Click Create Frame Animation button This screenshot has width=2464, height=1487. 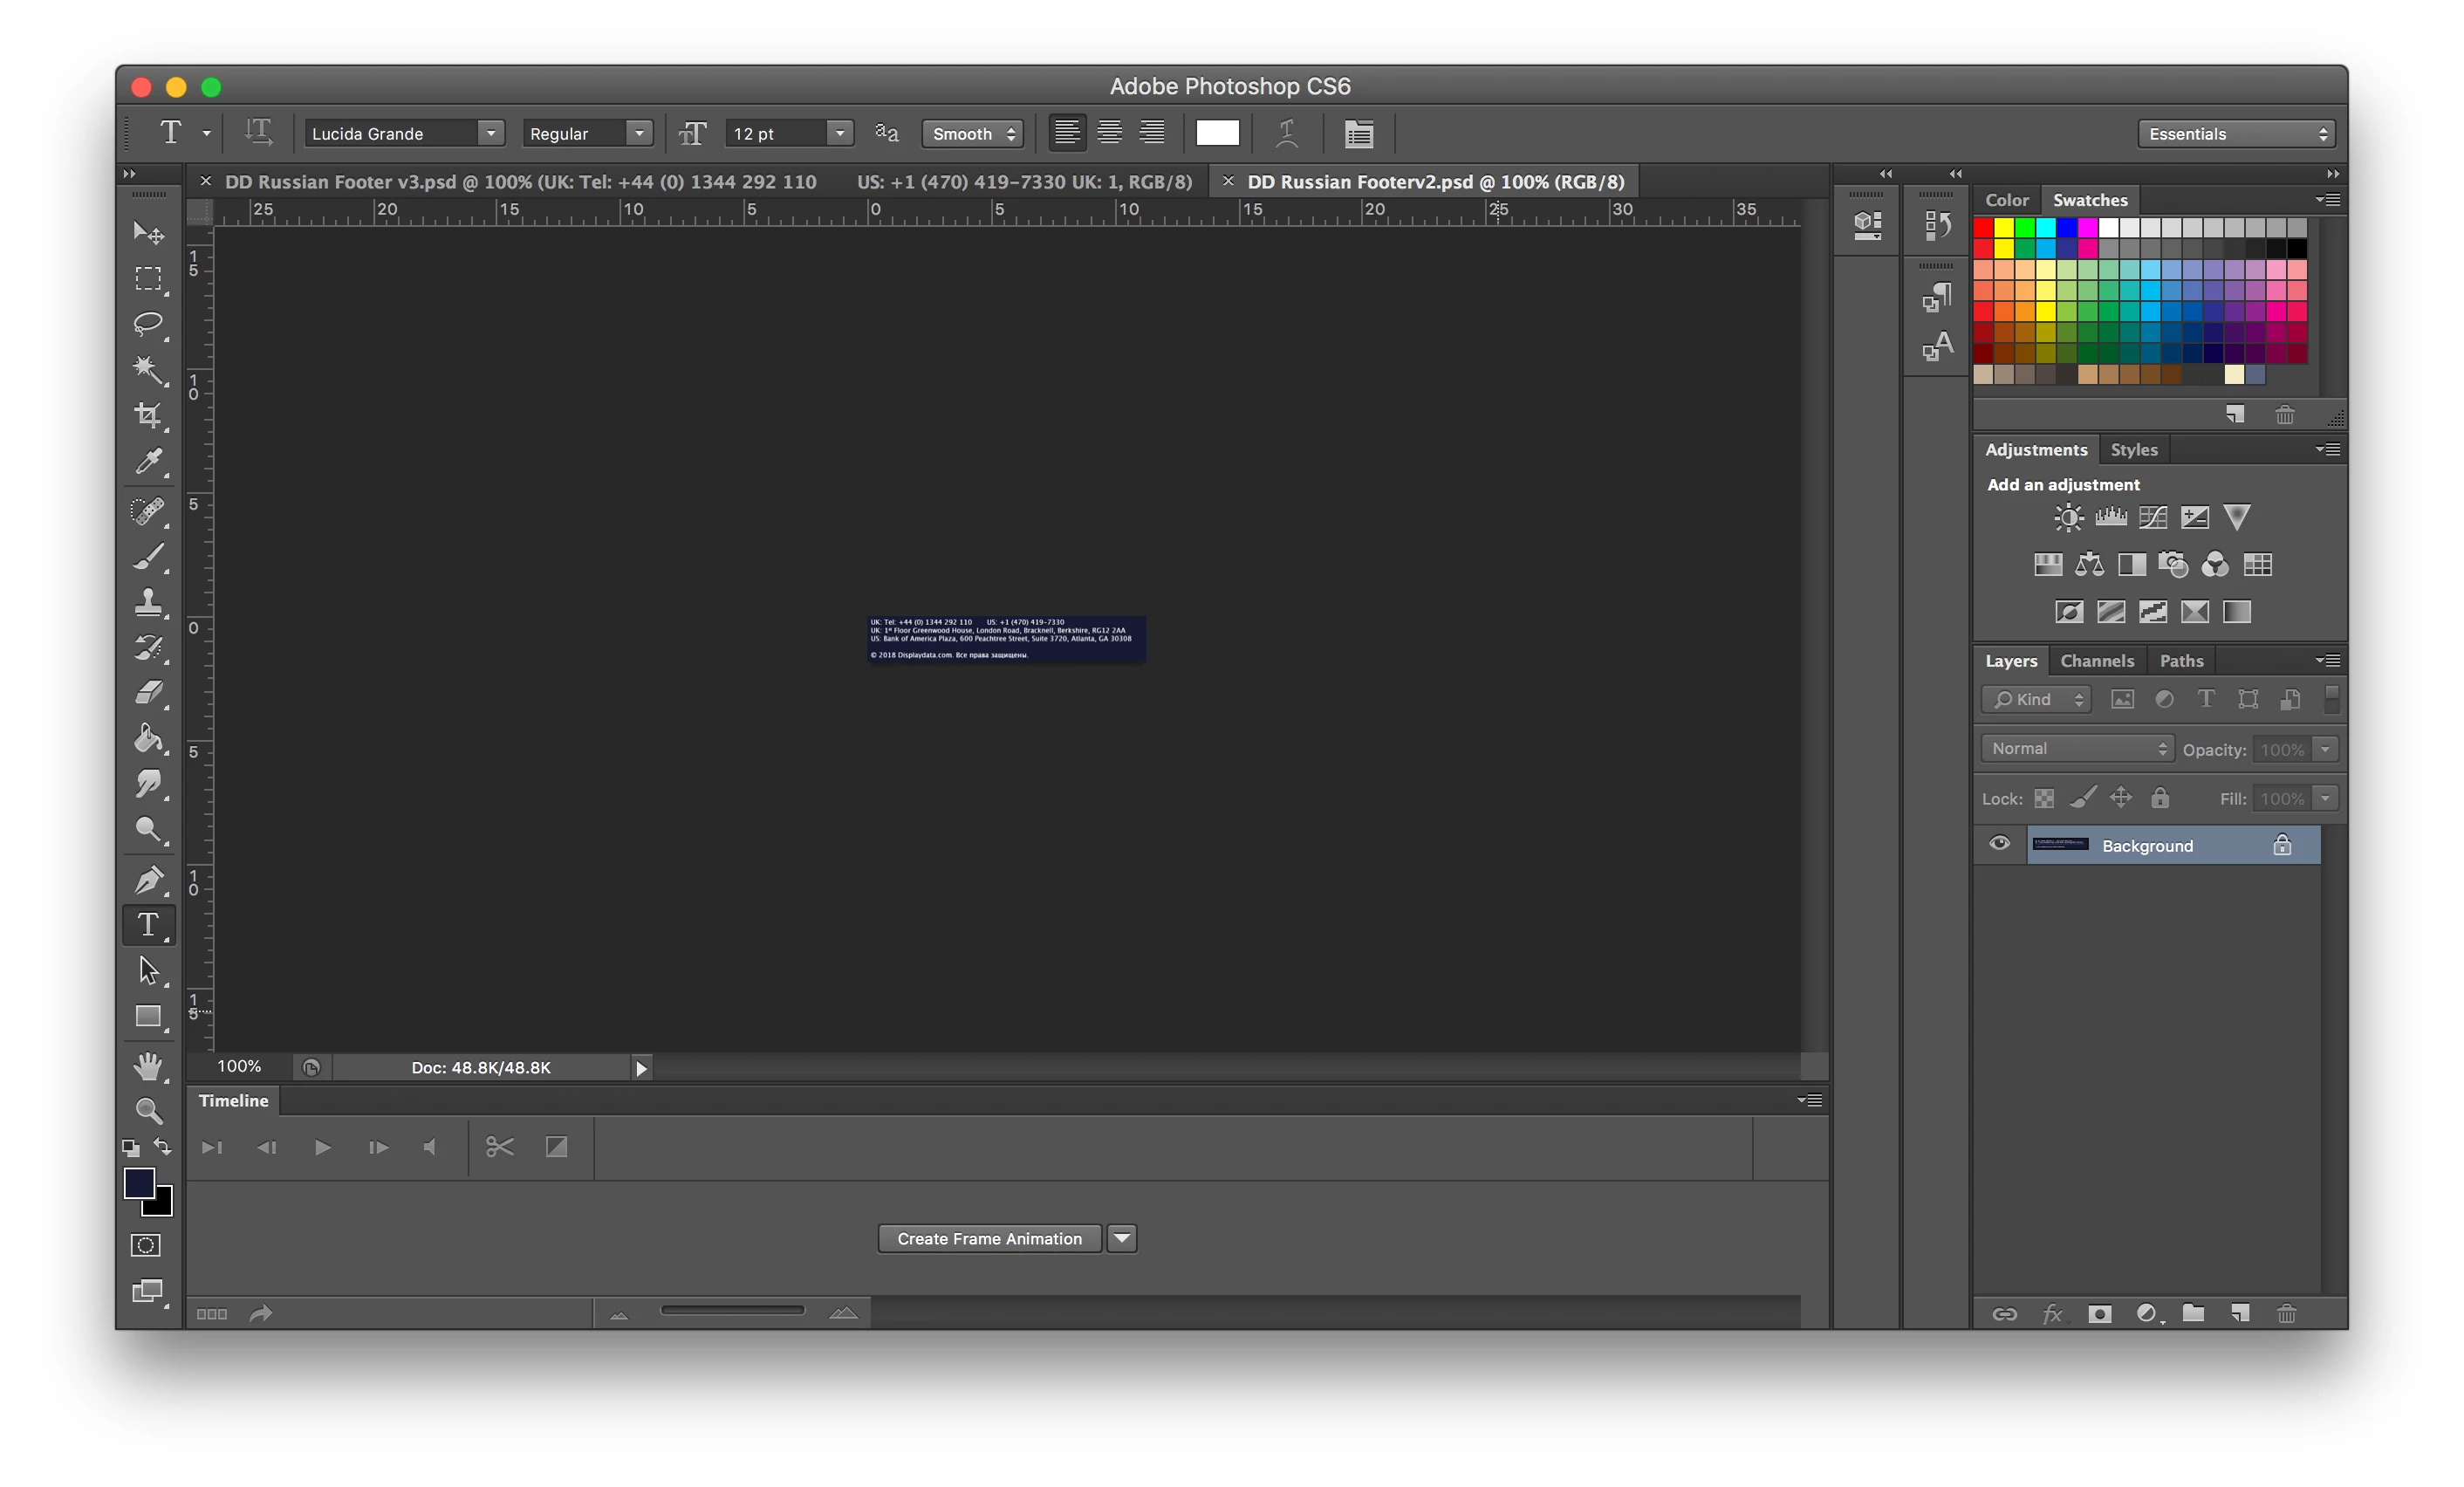tap(989, 1238)
